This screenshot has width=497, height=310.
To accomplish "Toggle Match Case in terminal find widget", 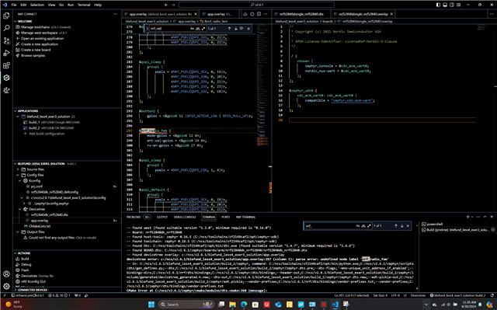I will pos(358,225).
